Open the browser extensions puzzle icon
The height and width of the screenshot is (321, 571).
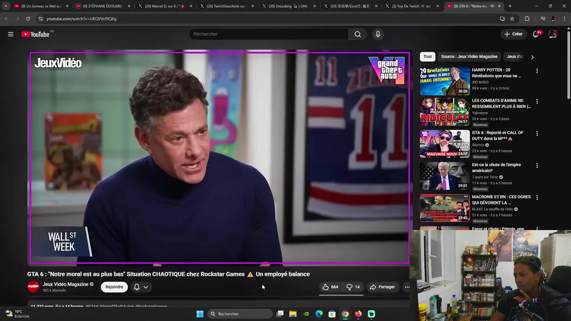point(527,19)
